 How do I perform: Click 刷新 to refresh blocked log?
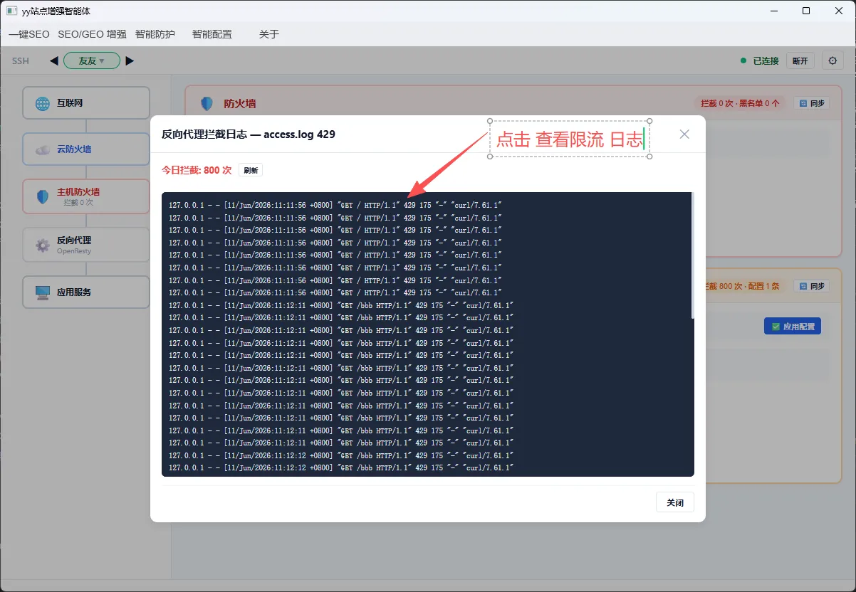pos(251,171)
